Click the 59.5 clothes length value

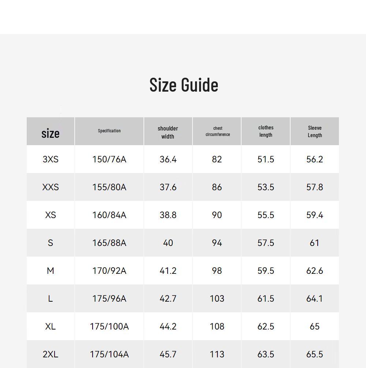[266, 271]
